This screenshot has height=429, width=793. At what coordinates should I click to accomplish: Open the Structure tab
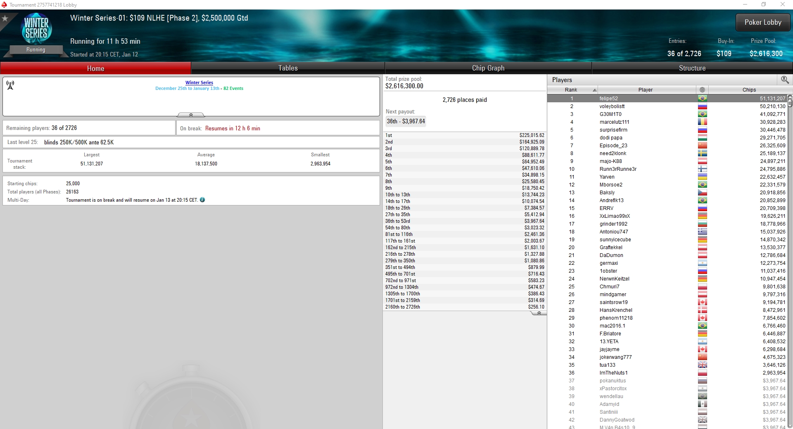692,68
